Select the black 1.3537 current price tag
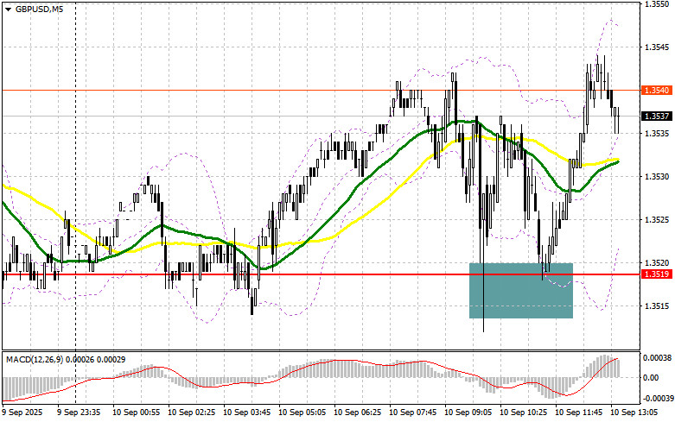Screen dimensions: 675x422 [657, 116]
